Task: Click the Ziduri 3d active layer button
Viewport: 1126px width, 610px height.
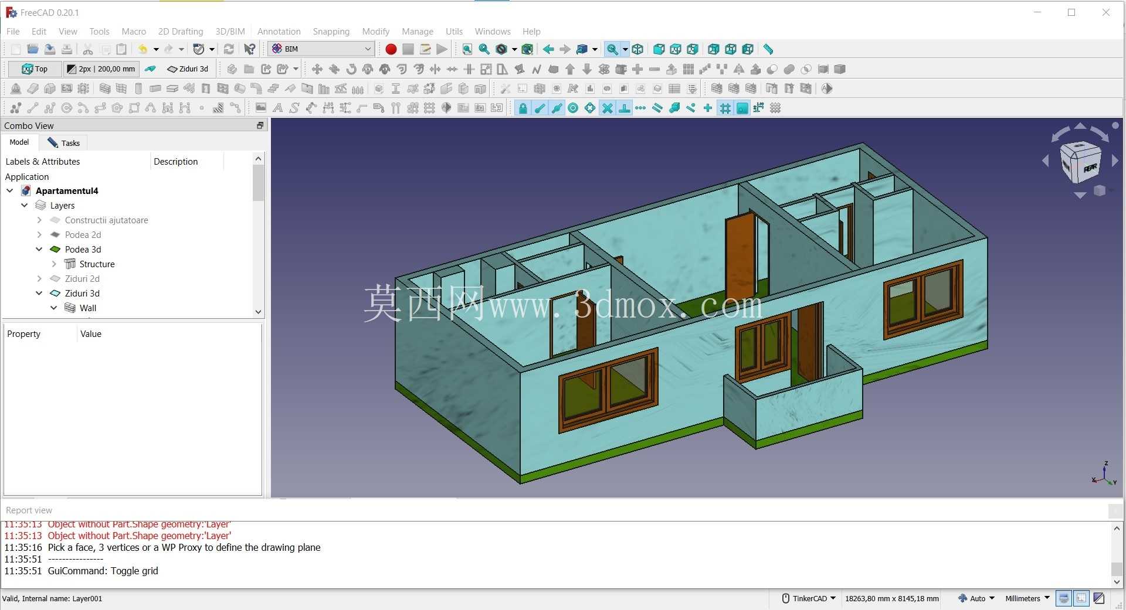Action: [x=188, y=69]
